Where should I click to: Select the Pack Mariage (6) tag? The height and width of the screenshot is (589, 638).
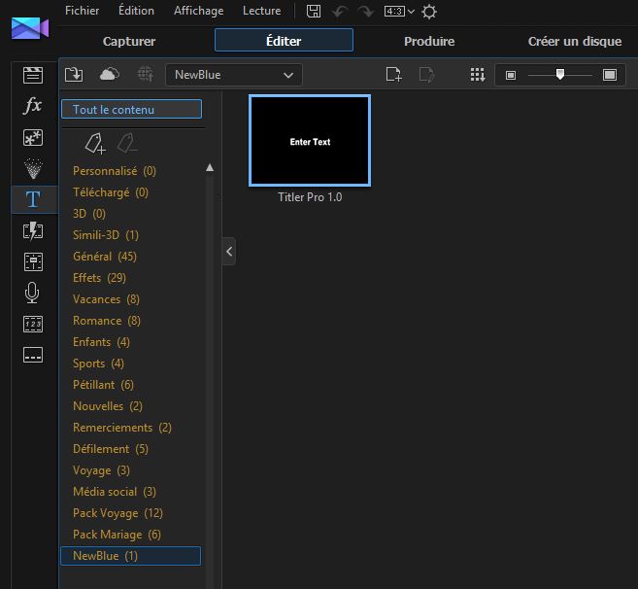(x=117, y=535)
